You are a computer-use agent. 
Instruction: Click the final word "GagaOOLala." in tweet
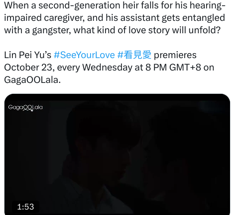(x=32, y=80)
